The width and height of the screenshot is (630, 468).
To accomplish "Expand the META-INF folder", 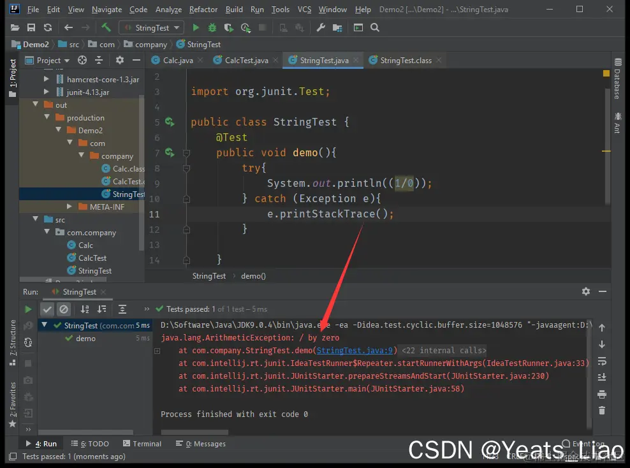I will point(69,207).
